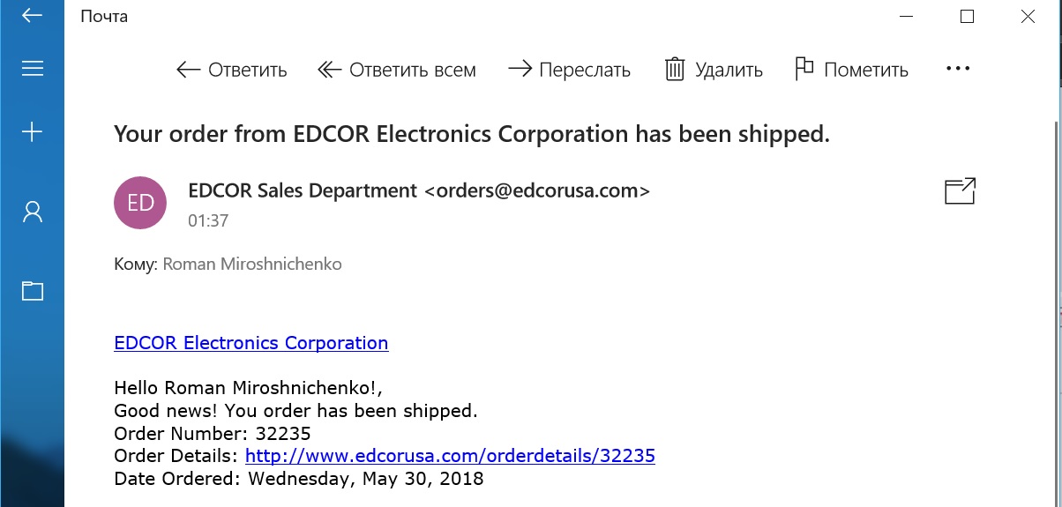Compose a new message with the plus icon
This screenshot has height=507, width=1062.
tap(32, 132)
